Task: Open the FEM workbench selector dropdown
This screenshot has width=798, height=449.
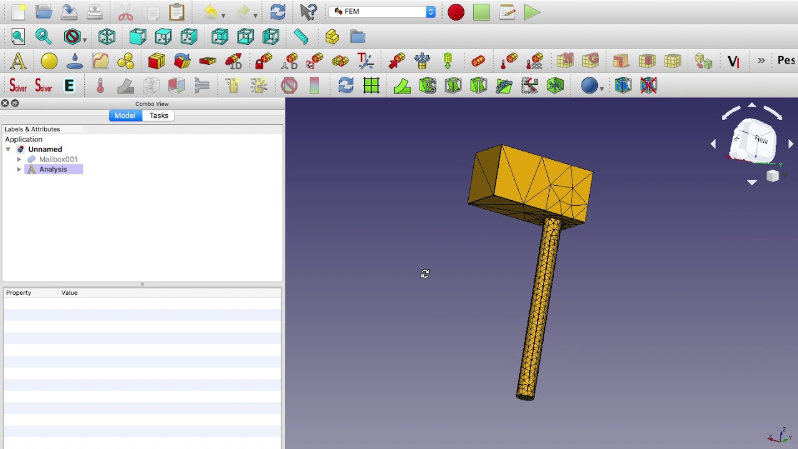Action: click(x=382, y=12)
